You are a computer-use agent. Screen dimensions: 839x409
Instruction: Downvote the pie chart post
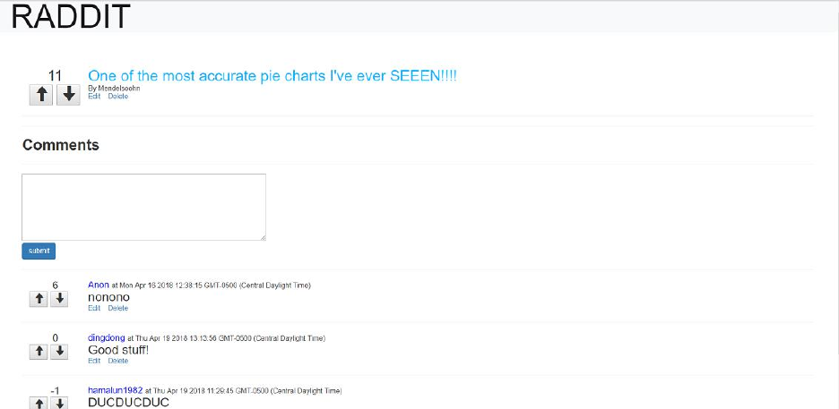click(67, 94)
